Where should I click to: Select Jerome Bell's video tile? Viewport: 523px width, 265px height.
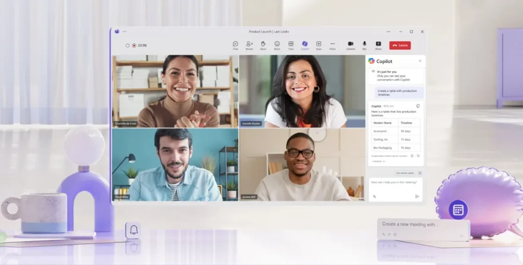(302, 164)
